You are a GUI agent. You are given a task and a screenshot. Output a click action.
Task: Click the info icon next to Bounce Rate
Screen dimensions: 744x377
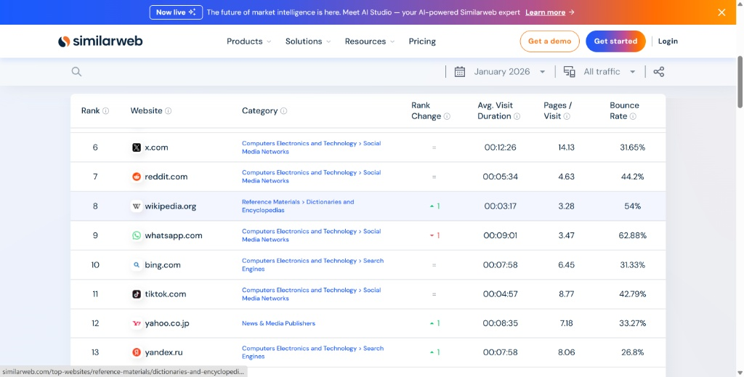tap(633, 116)
